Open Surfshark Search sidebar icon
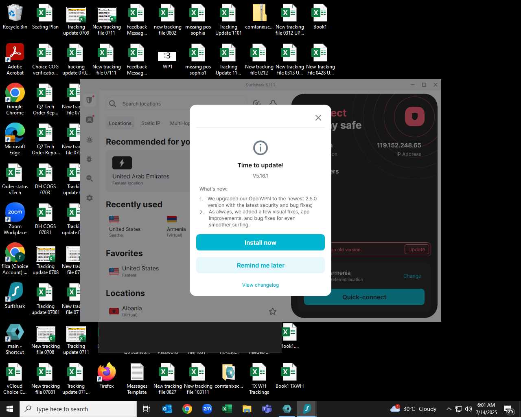The width and height of the screenshot is (521, 417). (x=90, y=178)
